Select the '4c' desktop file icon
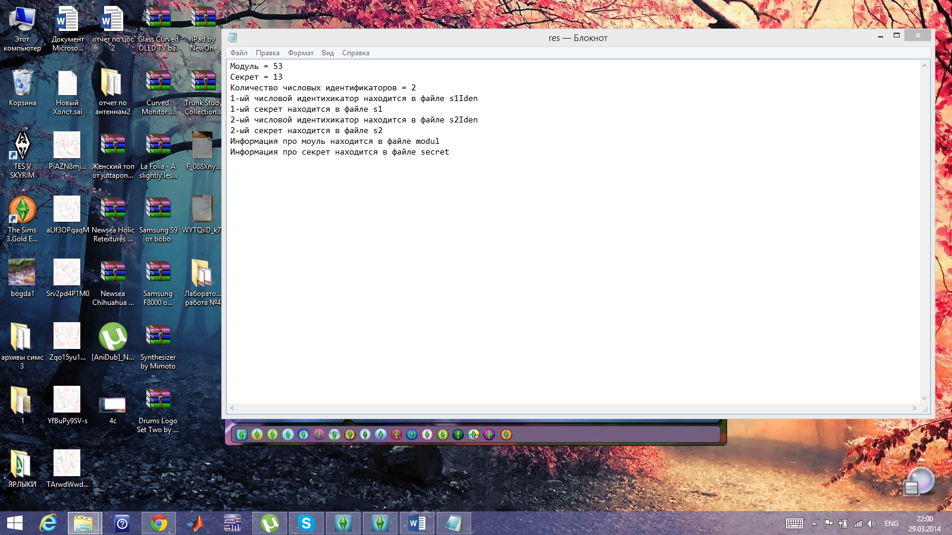Screen dimensions: 952x535 tap(112, 410)
